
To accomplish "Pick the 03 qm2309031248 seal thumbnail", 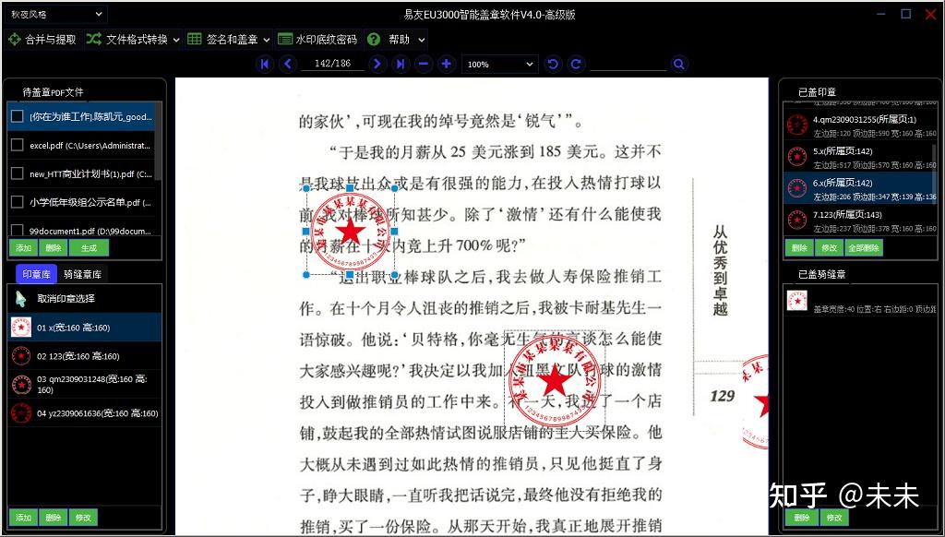I will point(21,384).
